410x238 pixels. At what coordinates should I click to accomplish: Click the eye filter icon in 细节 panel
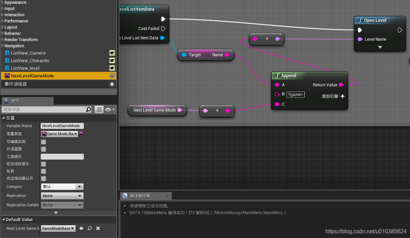[x=108, y=109]
